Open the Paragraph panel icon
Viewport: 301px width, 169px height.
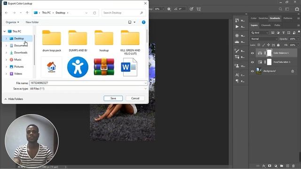point(237,81)
